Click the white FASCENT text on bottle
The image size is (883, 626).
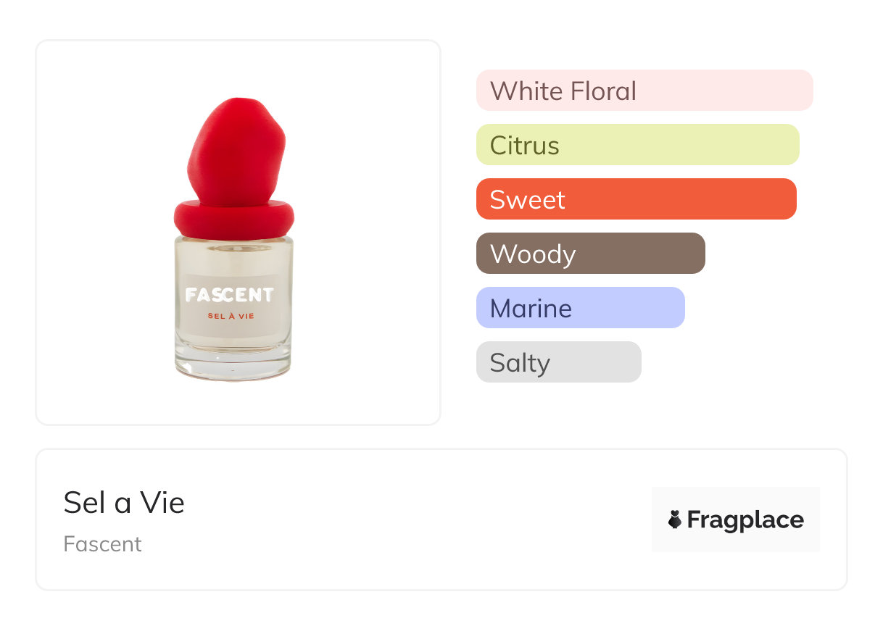point(229,295)
